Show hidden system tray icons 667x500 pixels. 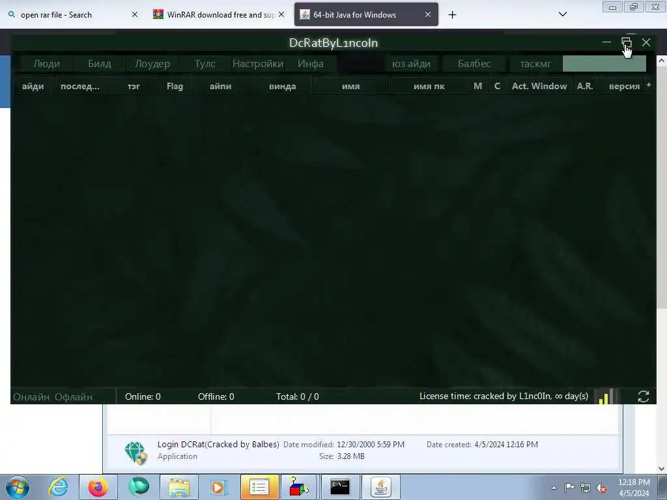(554, 488)
